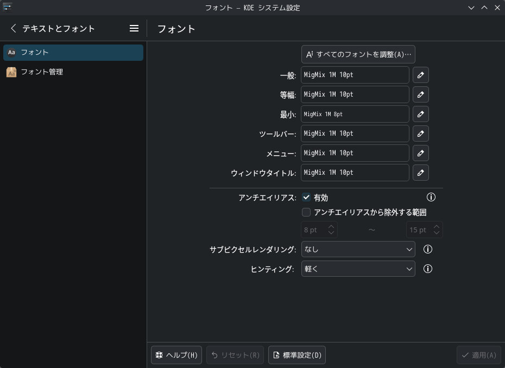
Task: Open the サブピクセルレンダリング dropdown
Action: [x=358, y=249]
